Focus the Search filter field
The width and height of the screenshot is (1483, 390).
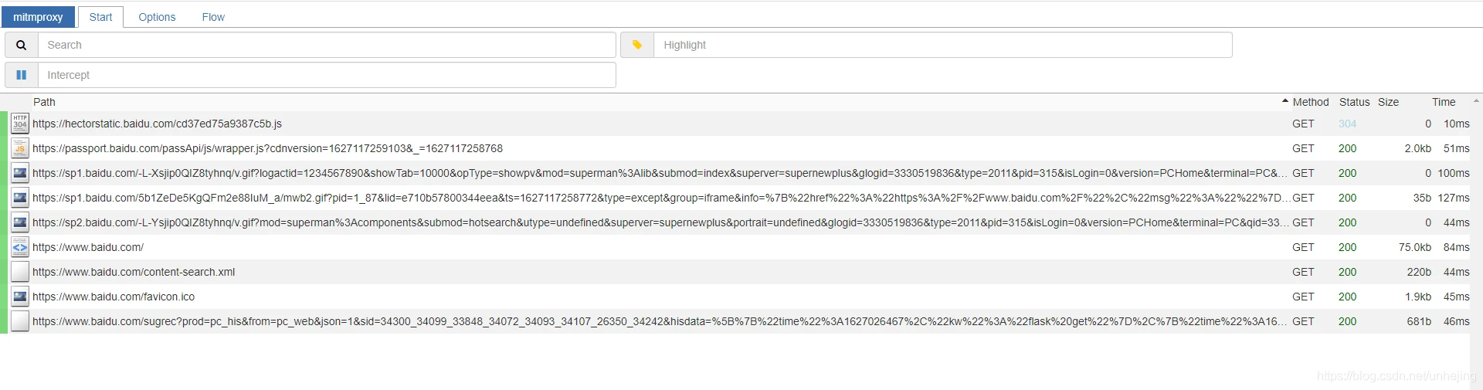327,45
